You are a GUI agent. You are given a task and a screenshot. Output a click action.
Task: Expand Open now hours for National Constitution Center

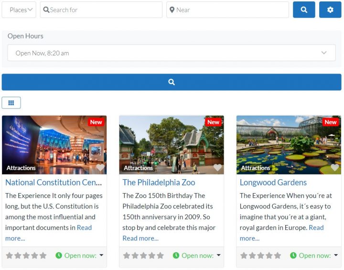pos(79,256)
